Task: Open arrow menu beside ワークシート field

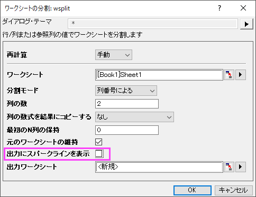Action: click(x=241, y=75)
